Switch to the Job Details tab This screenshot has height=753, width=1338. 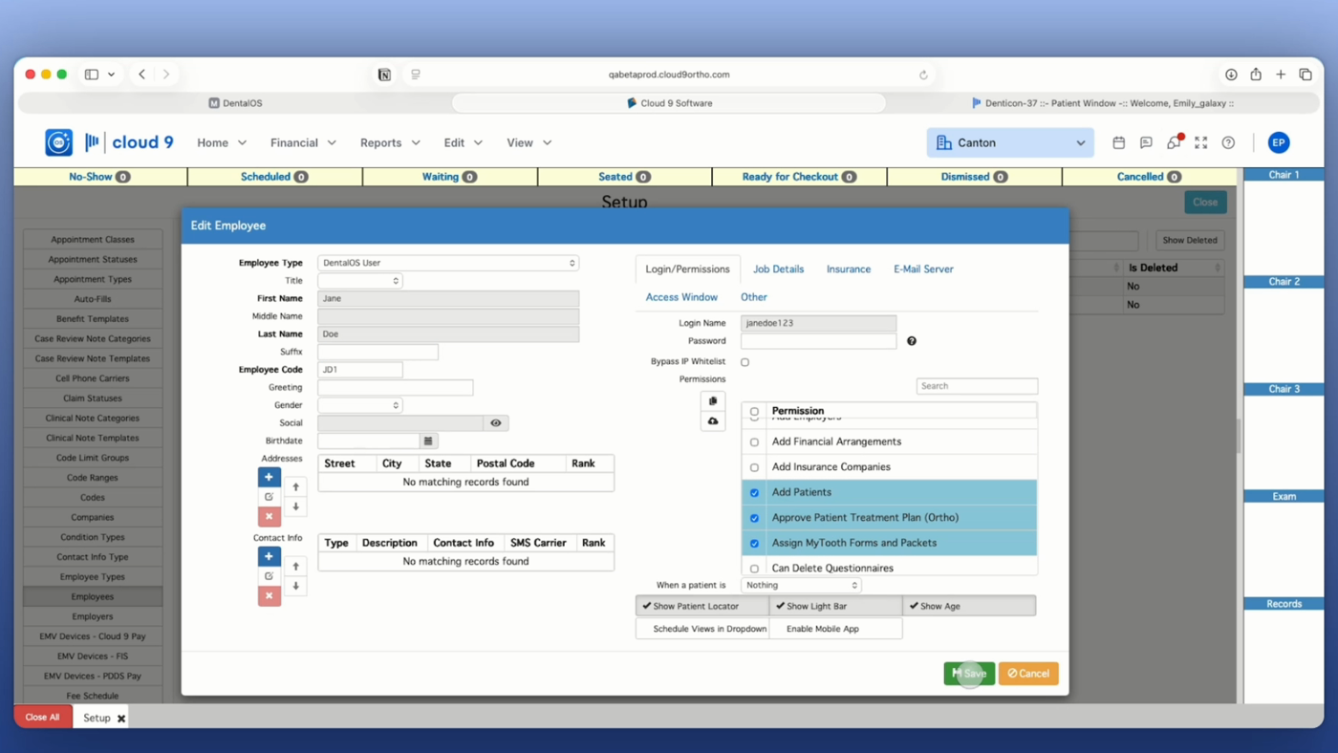pyautogui.click(x=778, y=269)
